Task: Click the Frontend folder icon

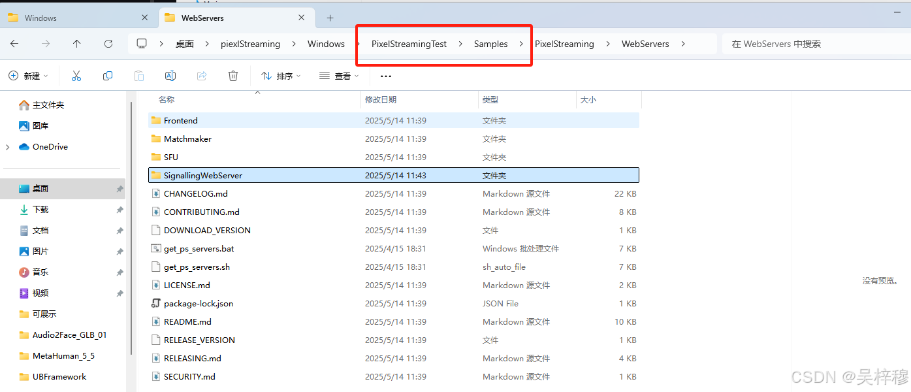Action: coord(155,120)
